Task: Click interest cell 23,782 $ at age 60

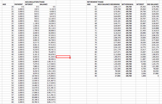Action: (x=32, y=102)
